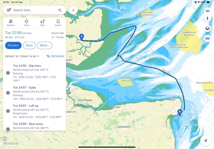This screenshot has height=149, width=214.
Task: Tap the Gunfleet Sands Offshore Wind Farm label
Action: pyautogui.click(x=146, y=13)
